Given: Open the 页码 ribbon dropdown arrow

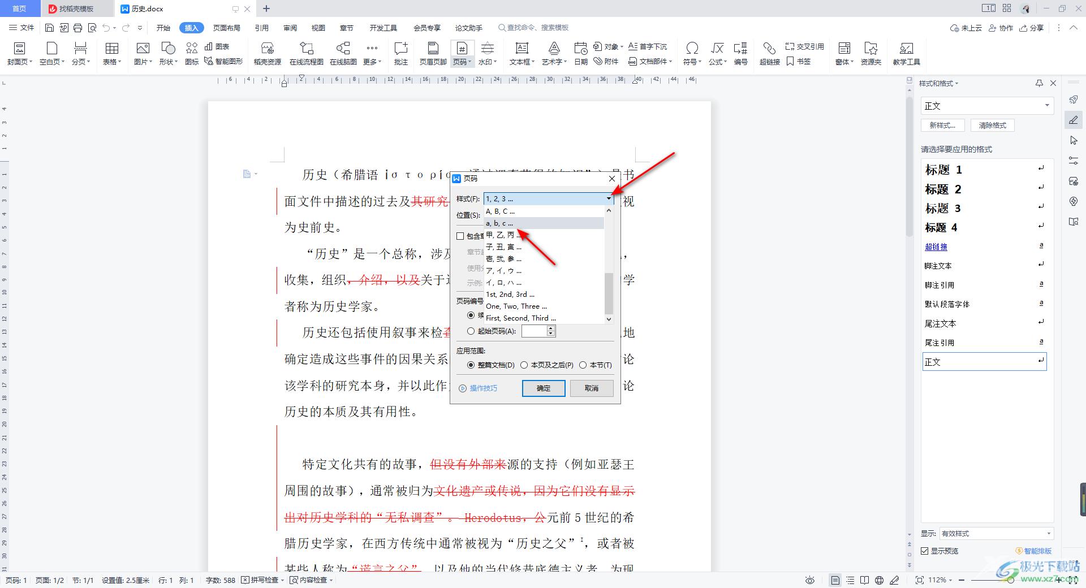Looking at the screenshot, I should (469, 62).
